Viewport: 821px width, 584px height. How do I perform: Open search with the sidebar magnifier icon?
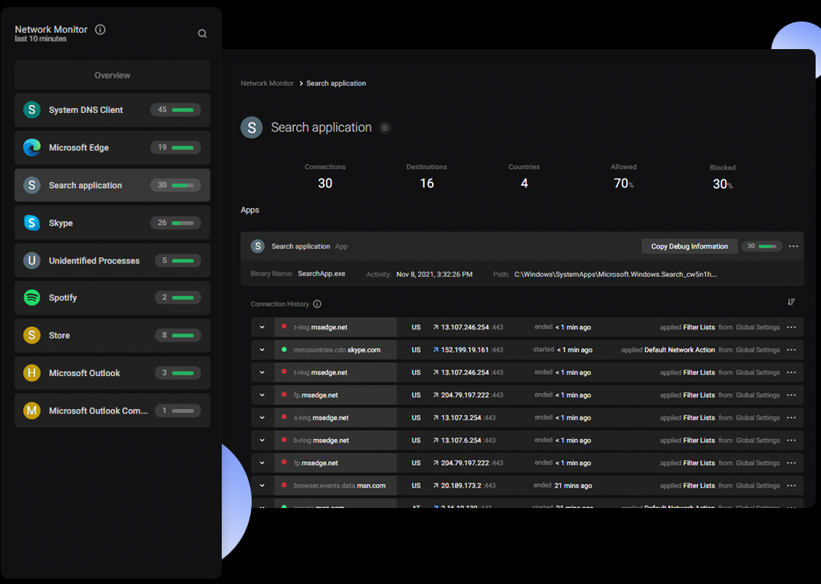pyautogui.click(x=202, y=34)
